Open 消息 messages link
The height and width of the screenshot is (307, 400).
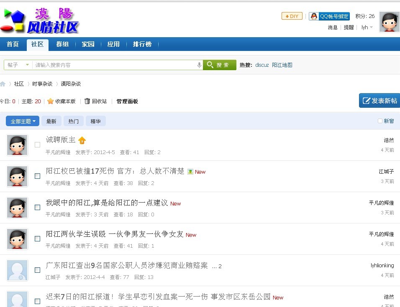point(333,27)
